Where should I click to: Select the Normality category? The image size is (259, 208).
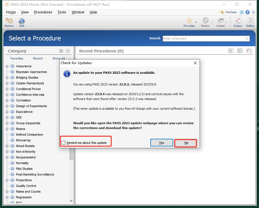pyautogui.click(x=22, y=163)
